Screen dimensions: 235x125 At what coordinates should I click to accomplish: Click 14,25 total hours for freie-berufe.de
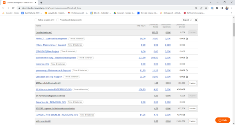tap(143, 115)
